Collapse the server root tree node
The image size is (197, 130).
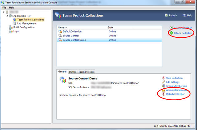(3, 12)
